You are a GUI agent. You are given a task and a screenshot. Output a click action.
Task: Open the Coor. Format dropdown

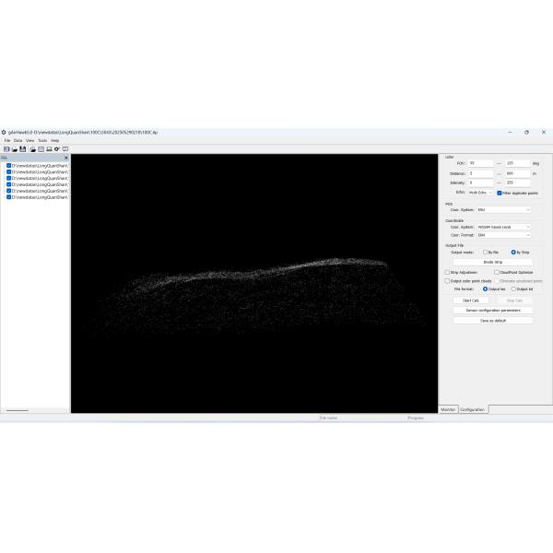(504, 235)
